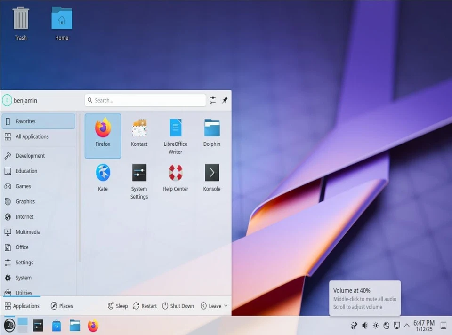The height and width of the screenshot is (335, 452).
Task: Click the Sleep button
Action: pyautogui.click(x=117, y=306)
